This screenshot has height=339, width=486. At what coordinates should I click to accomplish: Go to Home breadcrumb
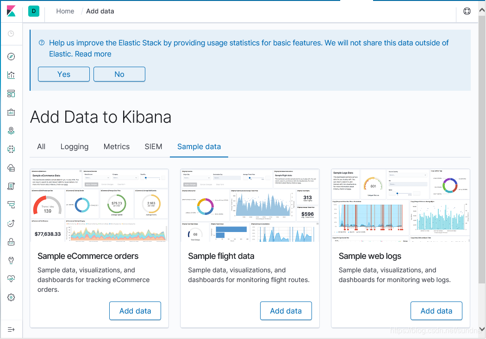pyautogui.click(x=65, y=11)
